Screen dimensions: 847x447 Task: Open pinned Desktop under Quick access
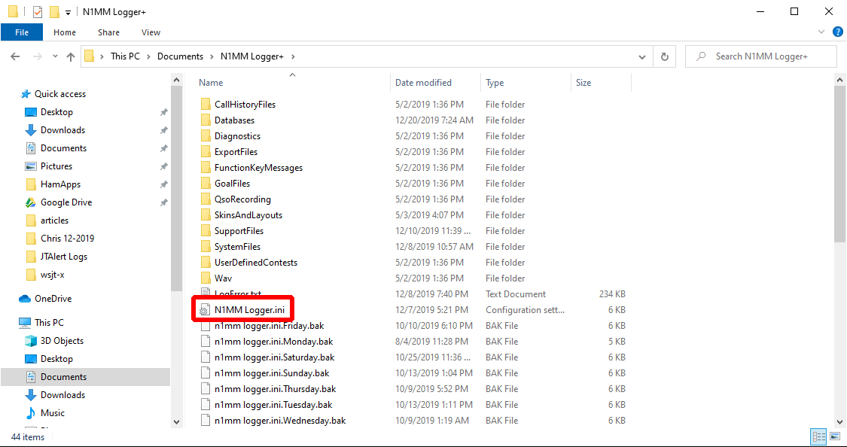[x=56, y=112]
